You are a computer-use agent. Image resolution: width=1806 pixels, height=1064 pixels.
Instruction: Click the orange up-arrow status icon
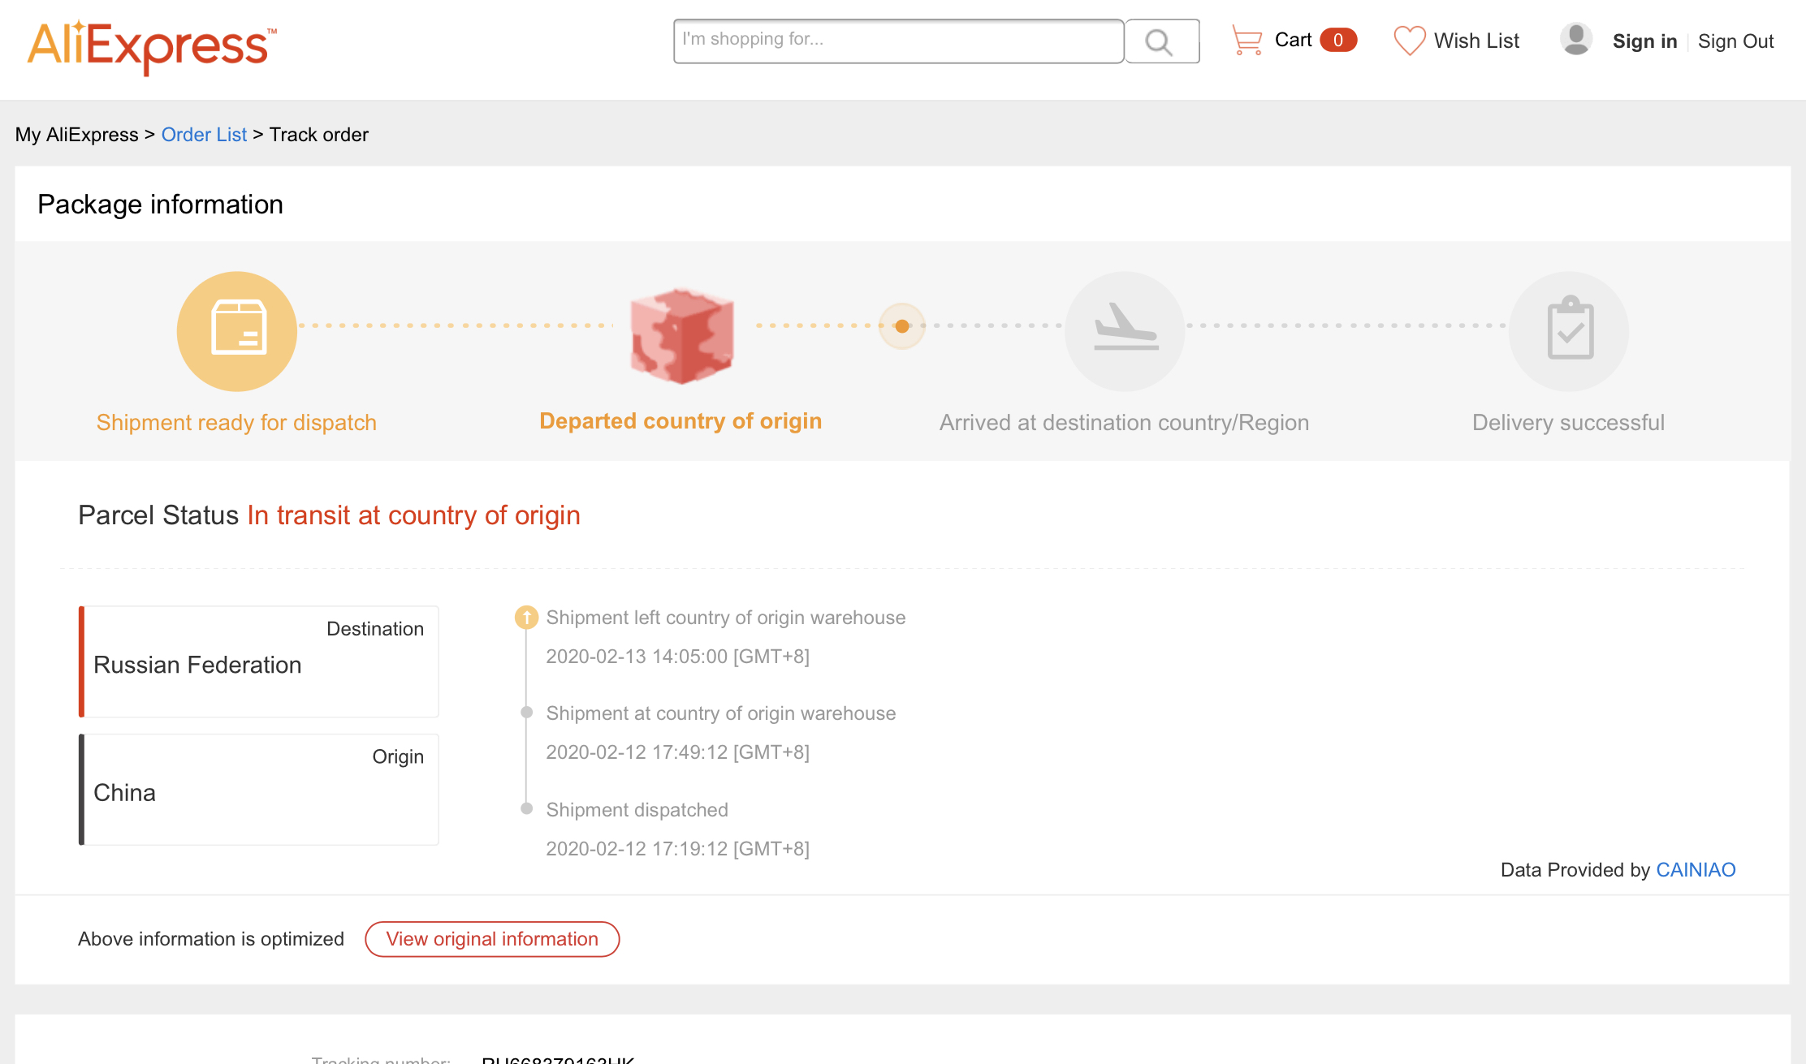[526, 618]
